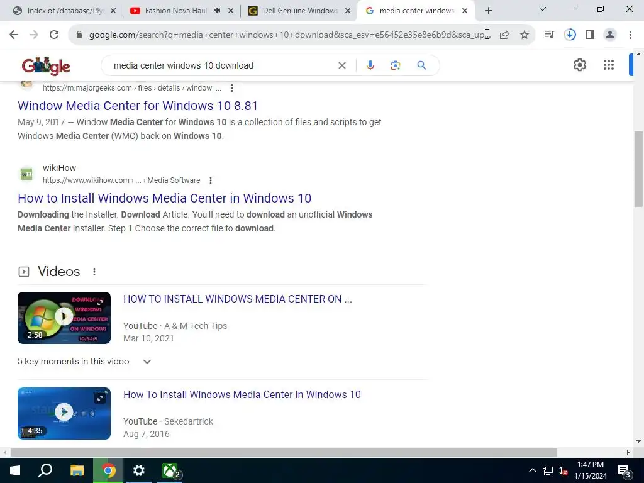Screen dimensions: 644x483
Task: Click the vertical page scrollbar thumb
Action: tap(638, 169)
